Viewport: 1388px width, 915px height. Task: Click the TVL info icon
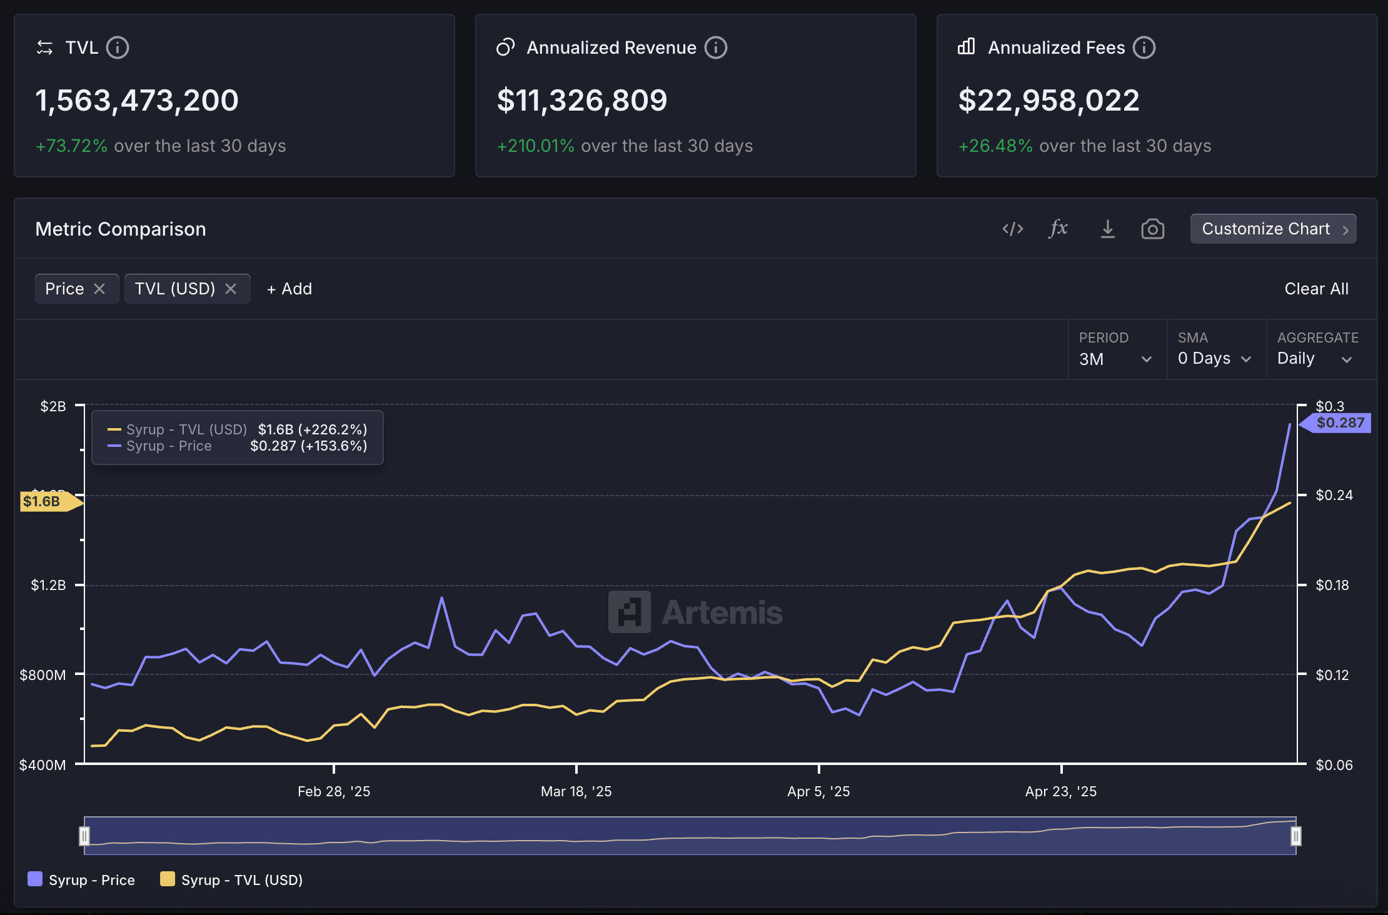117,47
